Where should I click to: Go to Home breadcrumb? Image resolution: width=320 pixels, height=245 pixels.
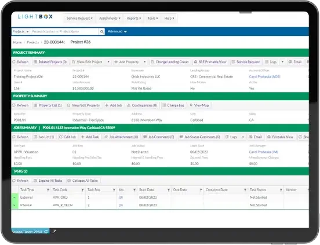point(17,42)
